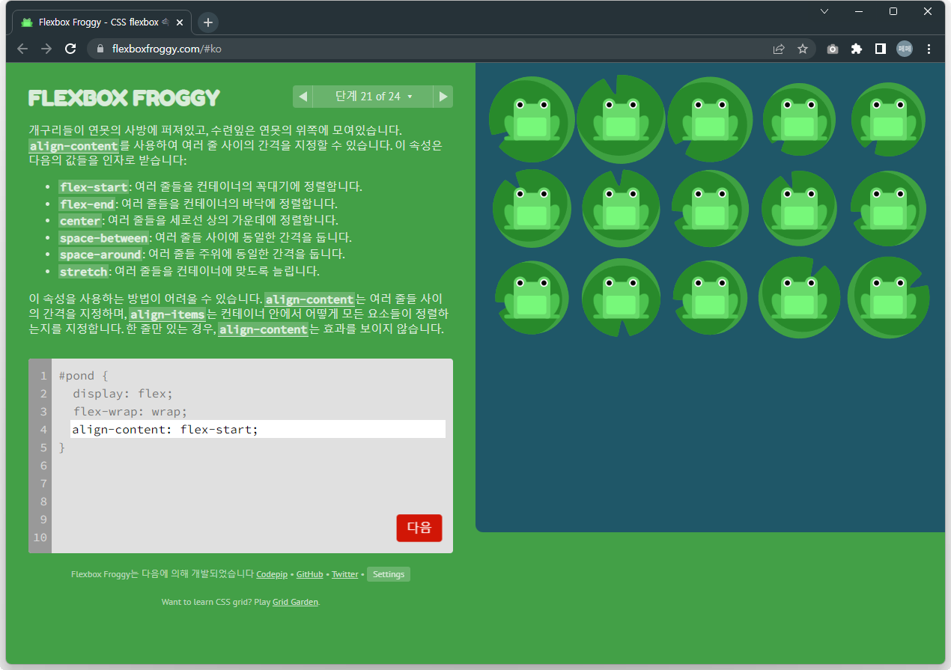This screenshot has width=951, height=670.
Task: Click the '#pond {' code line
Action: [x=84, y=376]
